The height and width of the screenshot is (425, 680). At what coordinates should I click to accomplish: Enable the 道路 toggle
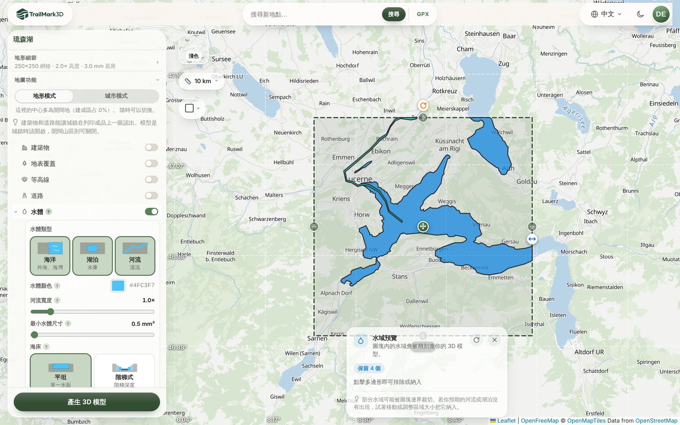tap(152, 195)
